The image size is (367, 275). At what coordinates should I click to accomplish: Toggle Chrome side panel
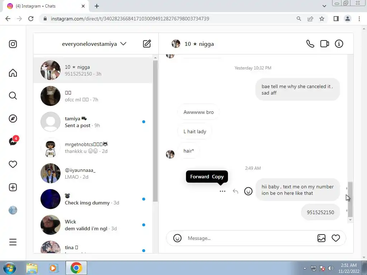(x=336, y=19)
